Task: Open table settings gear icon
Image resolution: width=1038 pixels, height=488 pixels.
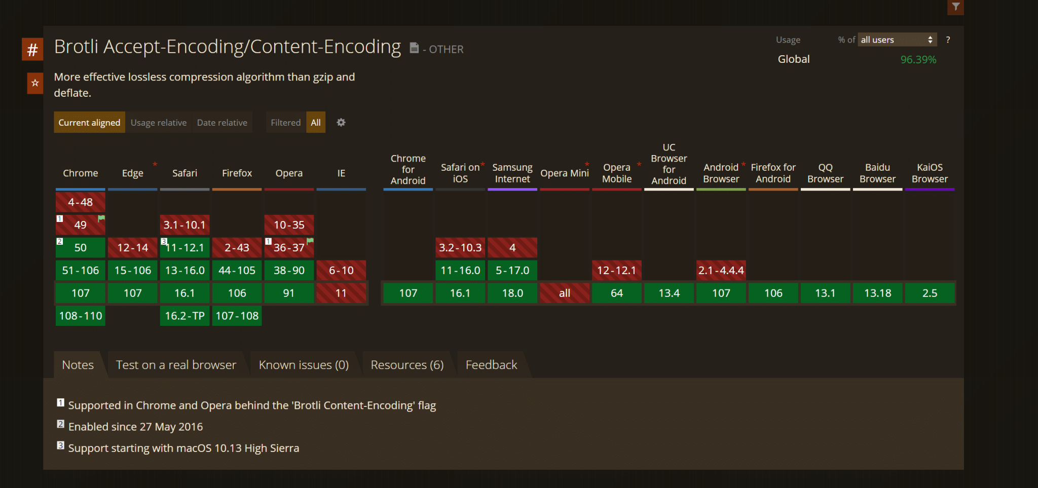Action: (x=341, y=123)
